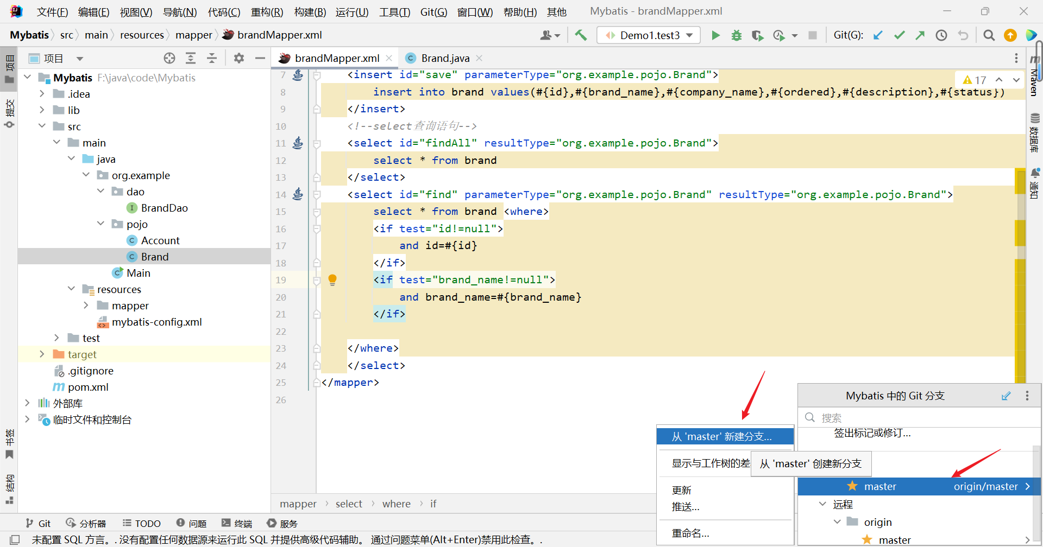Click the intention lightbulb on line 19
1043x547 pixels.
click(332, 280)
